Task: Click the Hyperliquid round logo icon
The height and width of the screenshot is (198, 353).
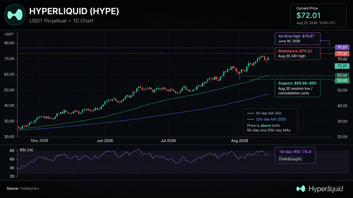Action: point(15,15)
